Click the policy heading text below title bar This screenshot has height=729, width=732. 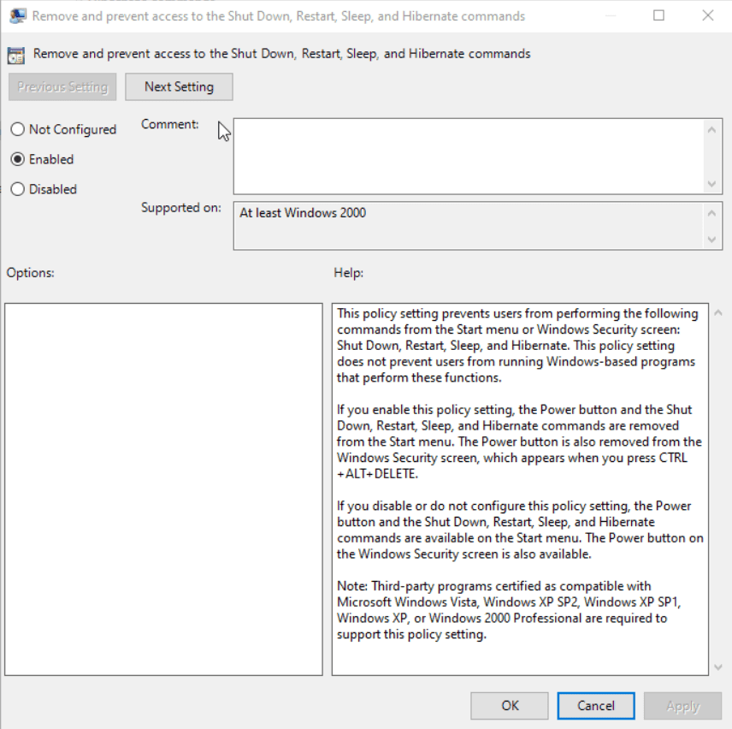281,54
